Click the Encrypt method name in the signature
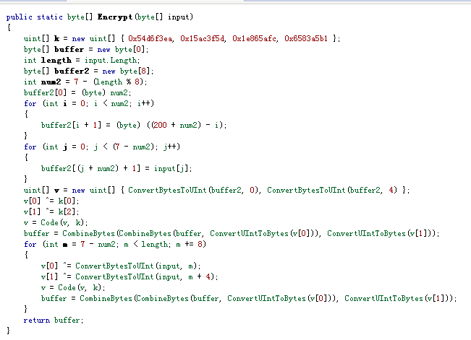Viewport: 471px width, 340px height. click(x=115, y=17)
